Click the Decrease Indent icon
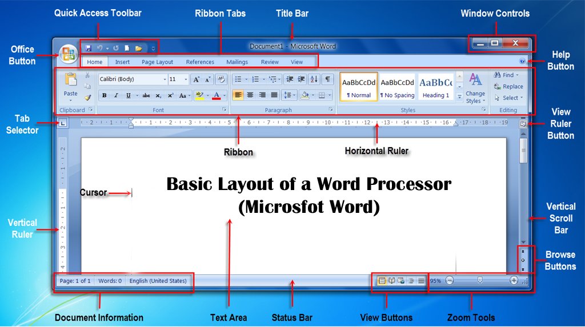 (289, 79)
